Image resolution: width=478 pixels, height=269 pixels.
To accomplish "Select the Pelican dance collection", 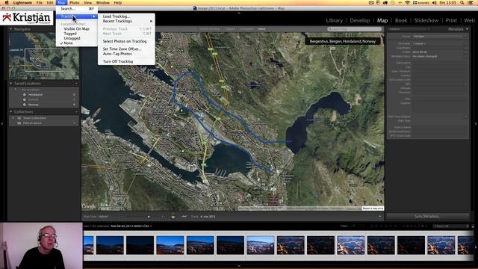I will point(32,123).
